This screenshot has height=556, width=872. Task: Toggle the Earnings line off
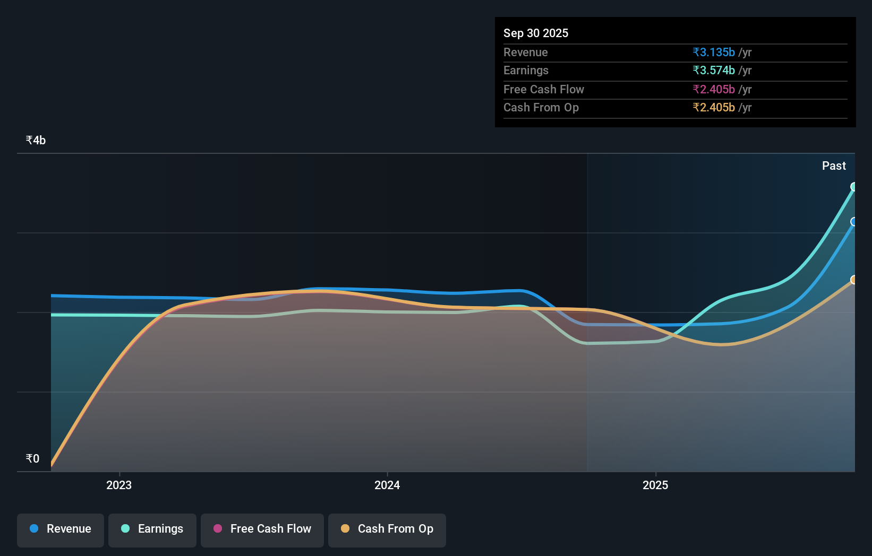[152, 529]
